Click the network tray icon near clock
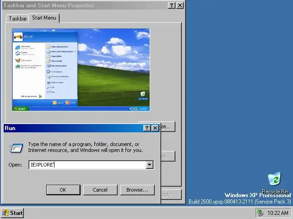293x219 pixels. pos(260,213)
